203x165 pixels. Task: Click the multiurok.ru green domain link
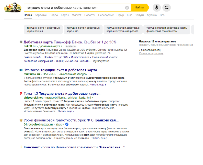pos(32,74)
